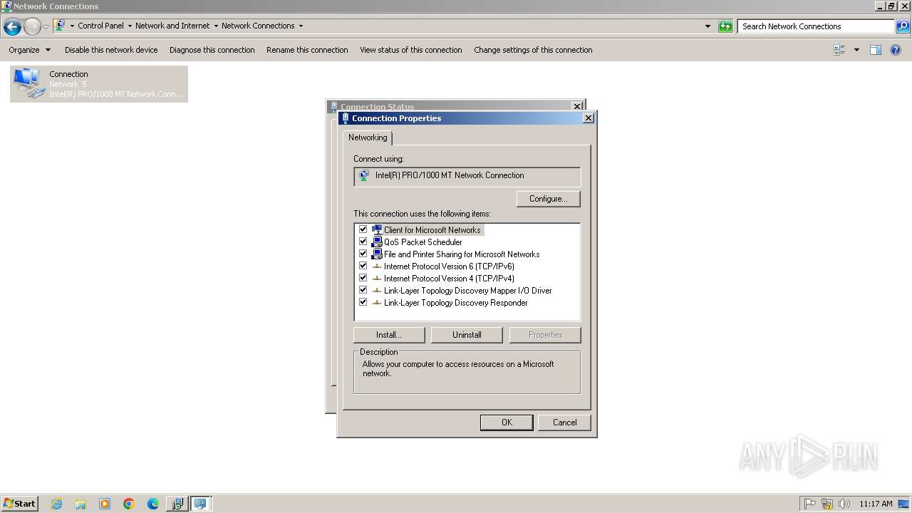Click Diagnose this connection
912x513 pixels.
pos(212,50)
